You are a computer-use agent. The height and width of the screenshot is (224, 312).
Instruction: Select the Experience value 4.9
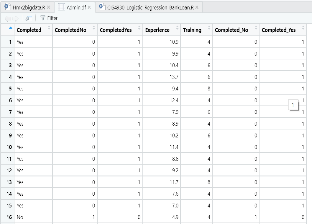(175, 217)
